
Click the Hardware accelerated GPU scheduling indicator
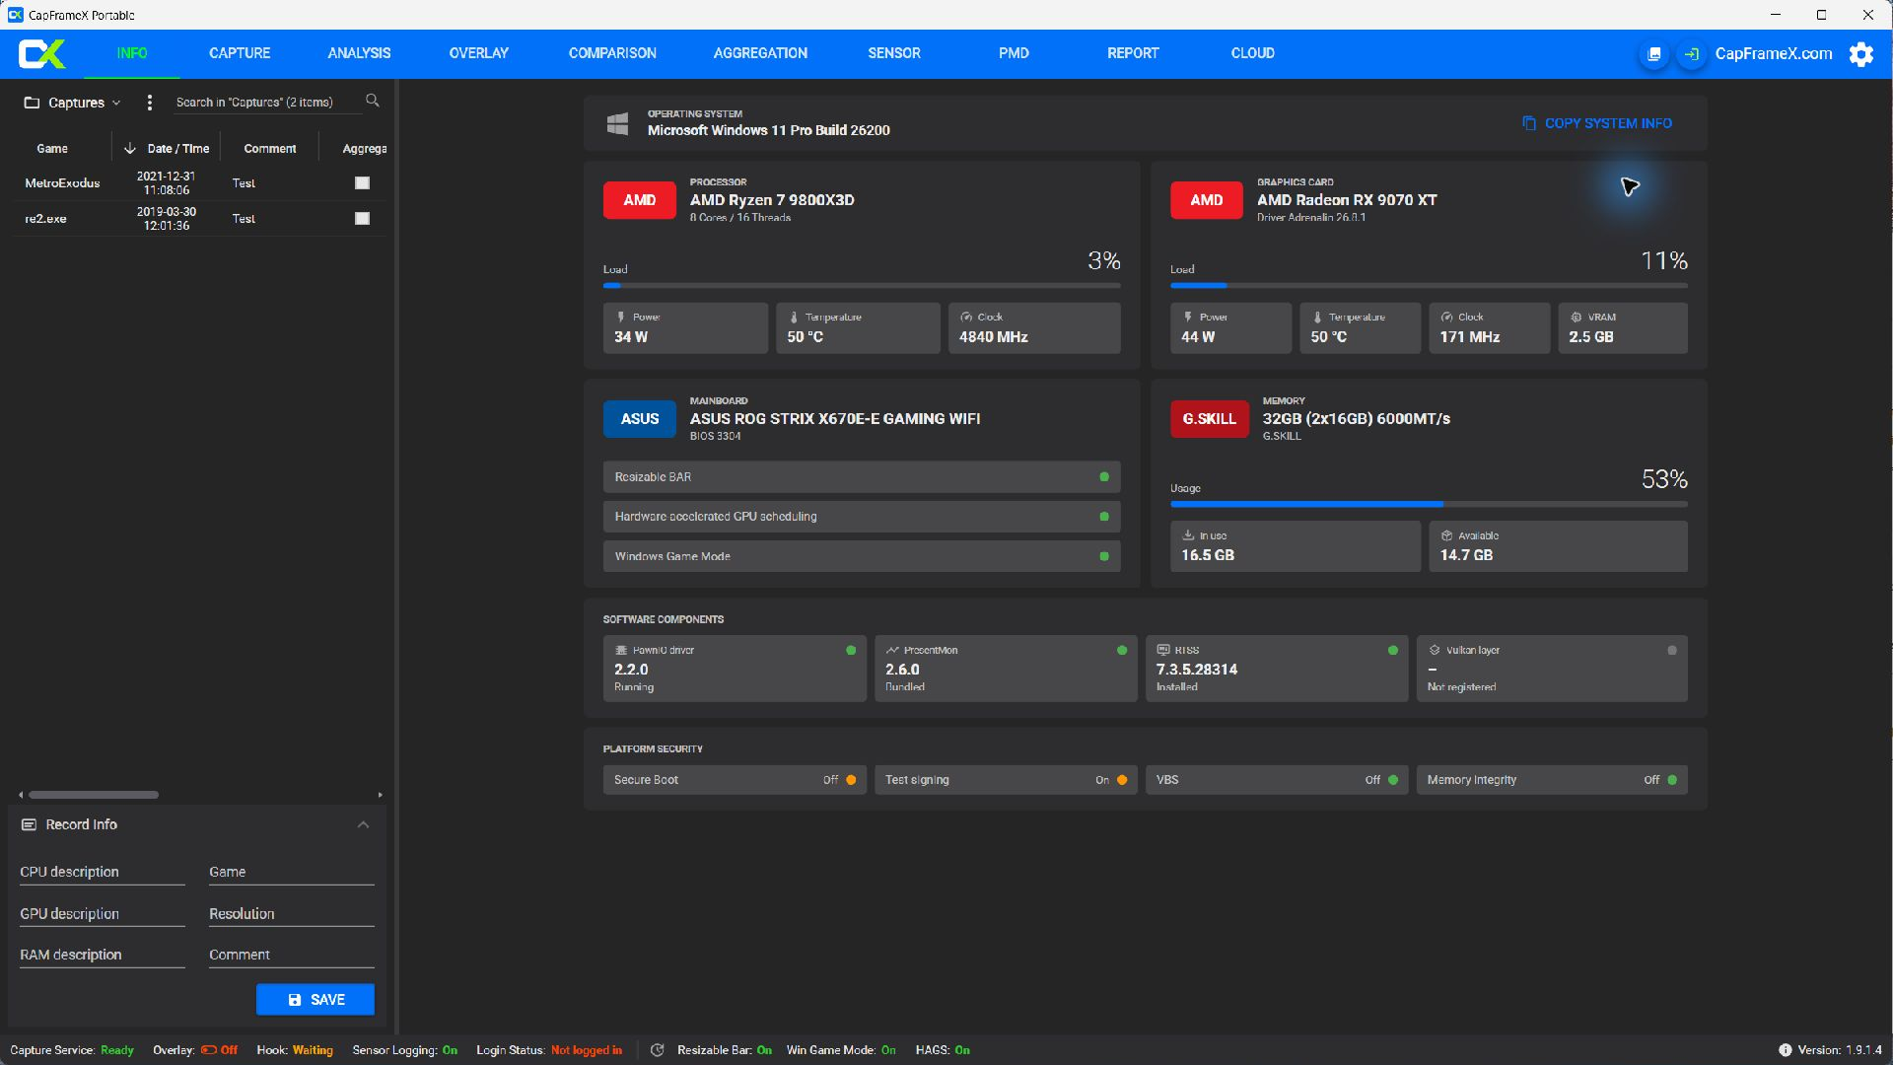tap(1104, 517)
